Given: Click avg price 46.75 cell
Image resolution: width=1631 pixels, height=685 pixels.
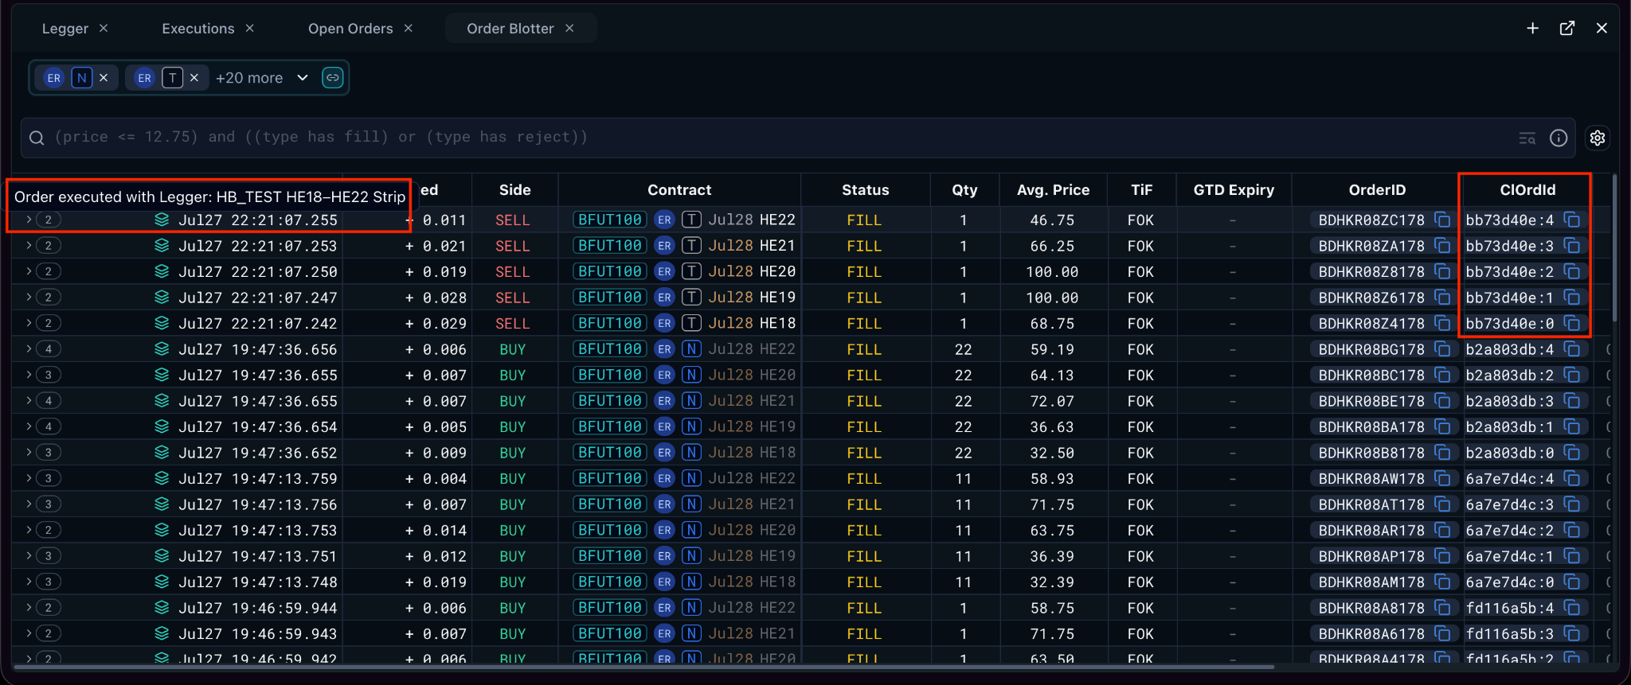Looking at the screenshot, I should tap(1052, 220).
